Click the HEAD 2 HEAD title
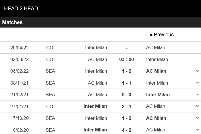 coord(21,9)
